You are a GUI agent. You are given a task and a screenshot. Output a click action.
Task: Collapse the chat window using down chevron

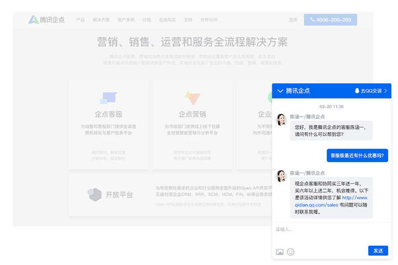click(280, 91)
